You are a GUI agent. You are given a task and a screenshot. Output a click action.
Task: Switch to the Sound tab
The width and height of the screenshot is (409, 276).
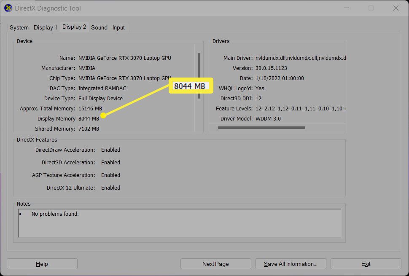pyautogui.click(x=99, y=27)
